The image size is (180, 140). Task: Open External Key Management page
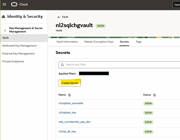[x=18, y=54]
